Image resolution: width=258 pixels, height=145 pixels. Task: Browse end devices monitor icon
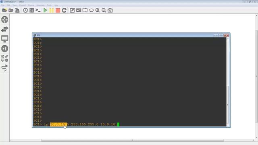coord(4,39)
